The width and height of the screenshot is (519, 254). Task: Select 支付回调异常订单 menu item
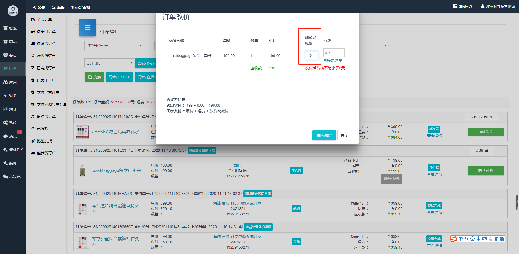tap(52, 104)
